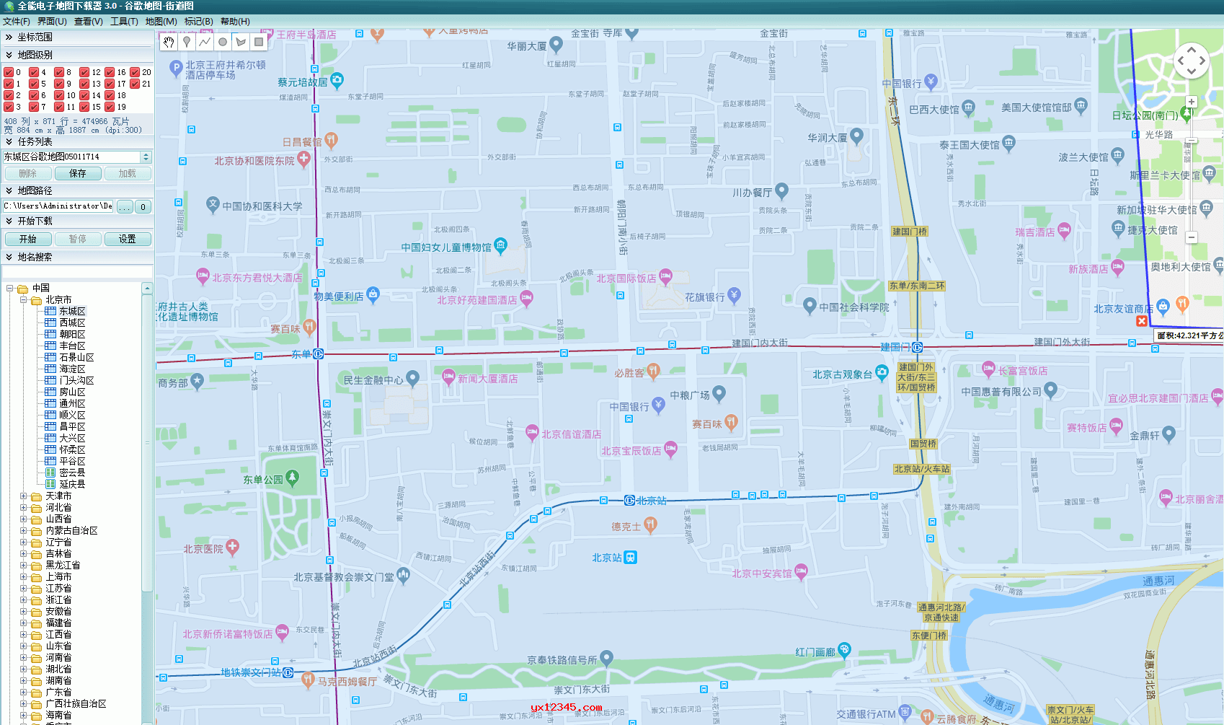Pan the map down using arrow

(1191, 72)
